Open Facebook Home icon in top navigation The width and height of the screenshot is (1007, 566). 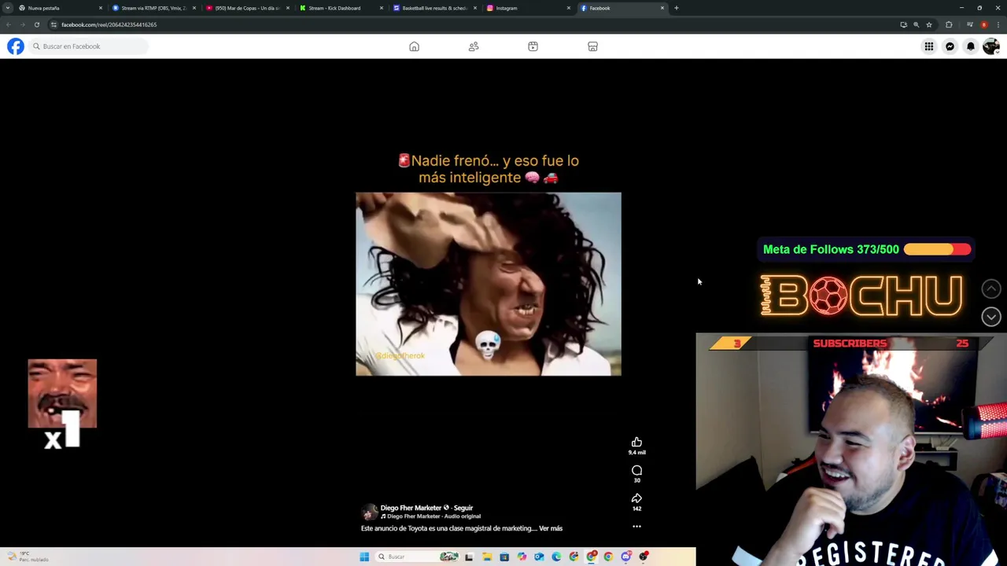[x=414, y=46]
